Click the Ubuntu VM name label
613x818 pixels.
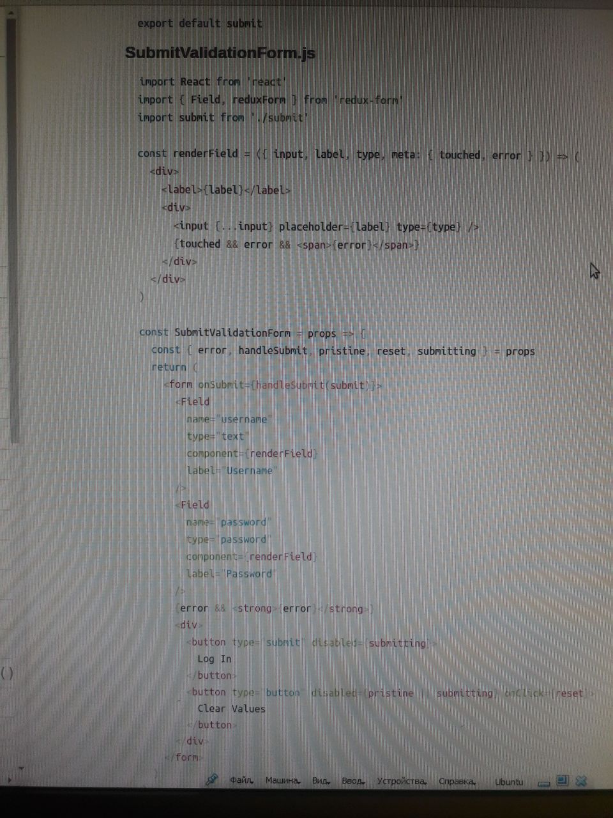(509, 782)
